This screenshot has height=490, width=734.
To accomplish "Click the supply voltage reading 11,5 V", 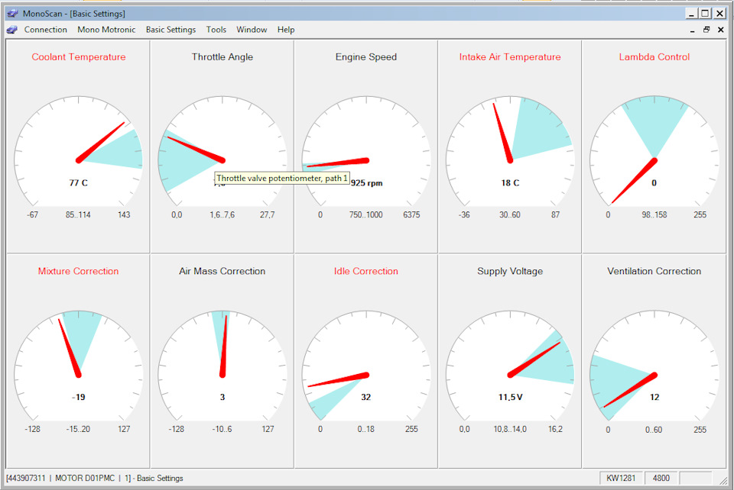I will coord(510,397).
